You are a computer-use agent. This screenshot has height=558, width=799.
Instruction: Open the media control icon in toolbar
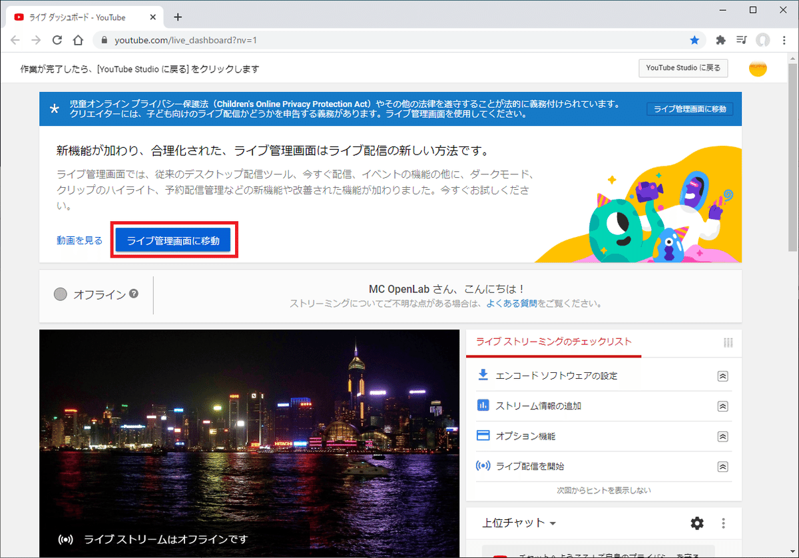click(x=742, y=40)
